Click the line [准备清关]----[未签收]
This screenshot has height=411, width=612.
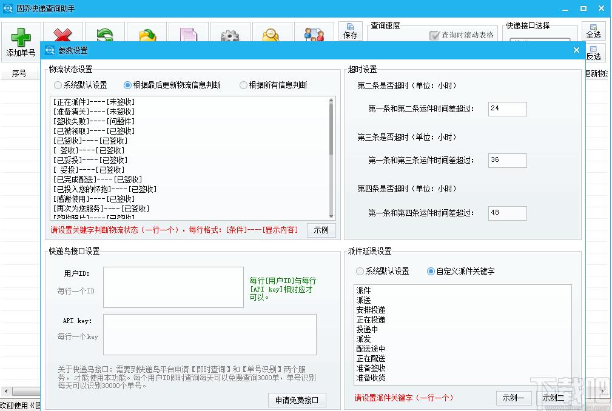point(93,112)
